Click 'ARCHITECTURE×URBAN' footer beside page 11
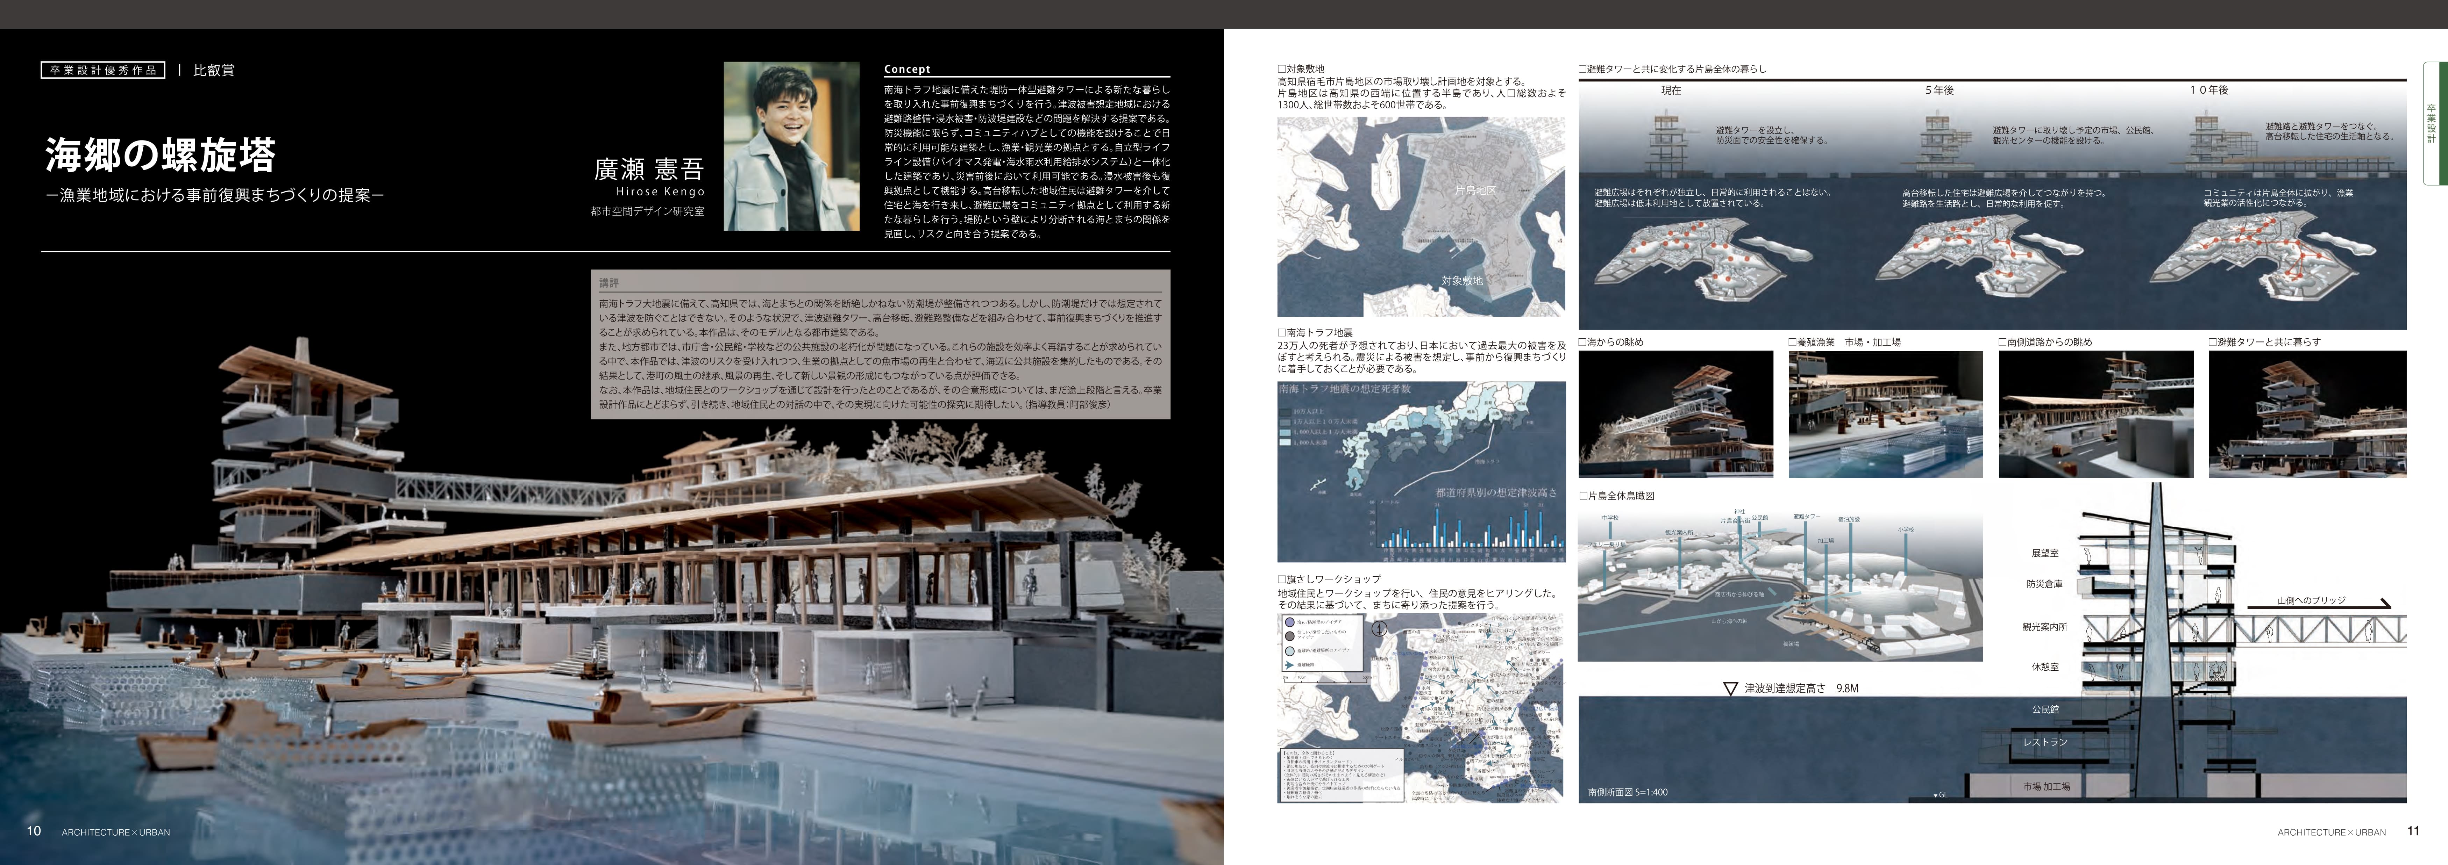This screenshot has width=2448, height=865. 2331,833
